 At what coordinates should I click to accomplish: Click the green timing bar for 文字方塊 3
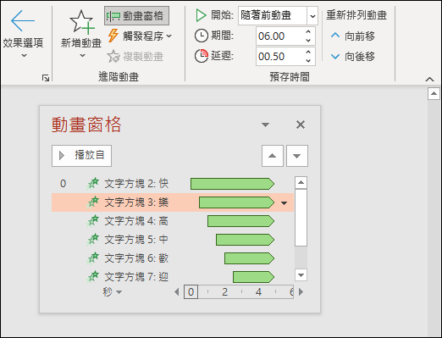[236, 202]
